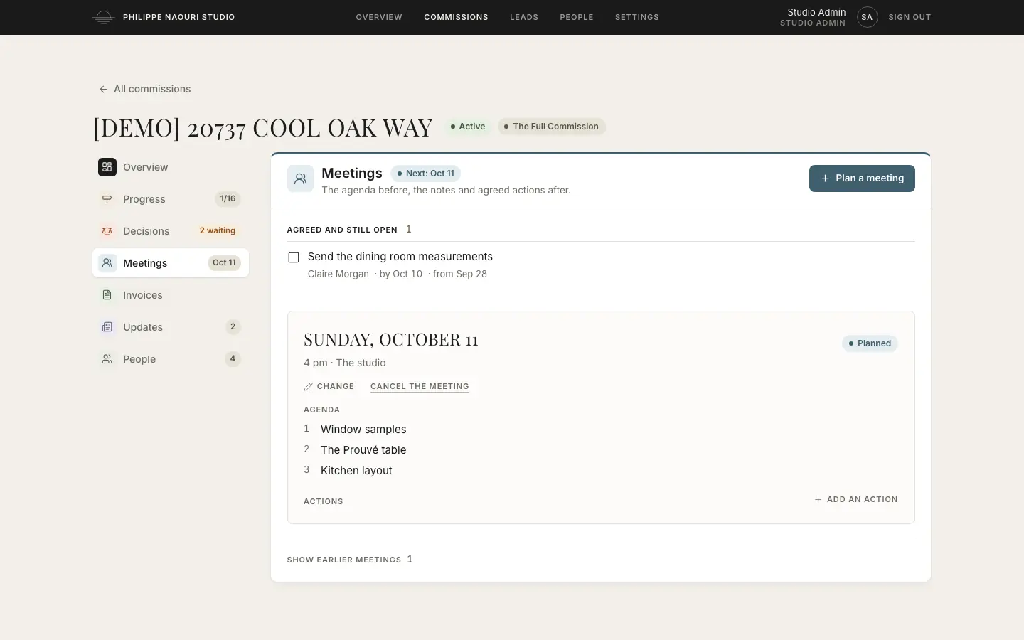Click the back arrow beside All commissions
This screenshot has height=640, width=1024.
click(x=103, y=89)
